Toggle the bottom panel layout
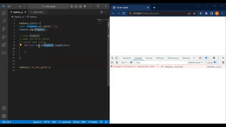The width and height of the screenshot is (226, 127). pyautogui.click(x=76, y=6)
